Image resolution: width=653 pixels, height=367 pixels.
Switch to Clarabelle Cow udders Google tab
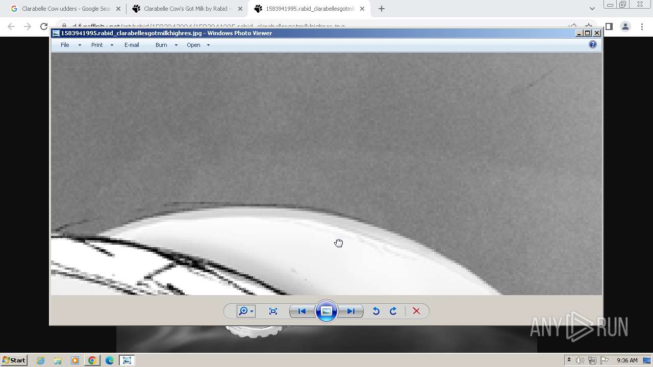pos(65,9)
